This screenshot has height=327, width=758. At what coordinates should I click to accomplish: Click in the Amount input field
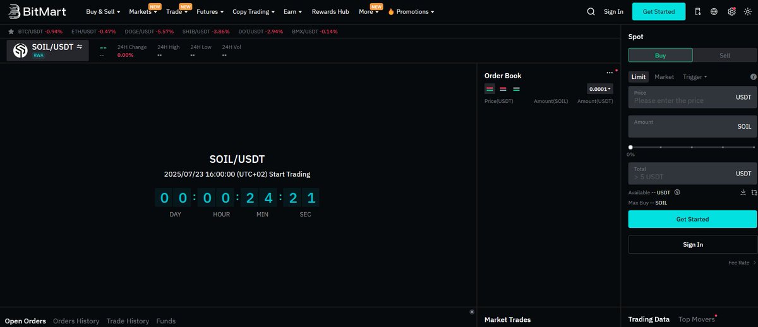click(x=692, y=126)
